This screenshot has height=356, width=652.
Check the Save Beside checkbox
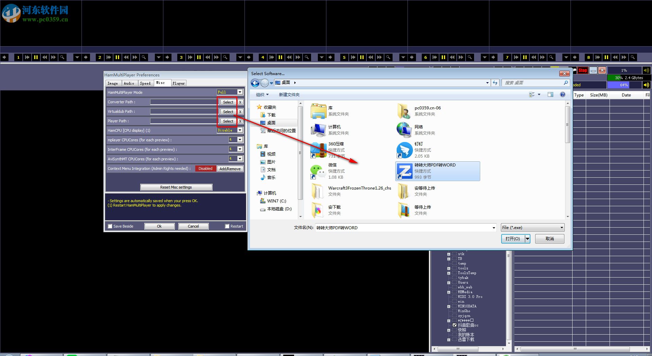tap(110, 226)
